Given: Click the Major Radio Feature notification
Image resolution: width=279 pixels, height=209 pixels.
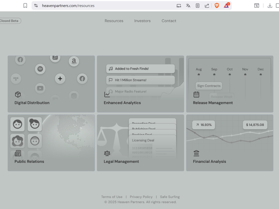Looking at the screenshot, I should [140, 91].
